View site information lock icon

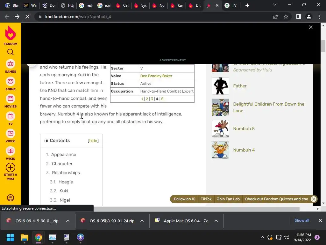(40, 17)
